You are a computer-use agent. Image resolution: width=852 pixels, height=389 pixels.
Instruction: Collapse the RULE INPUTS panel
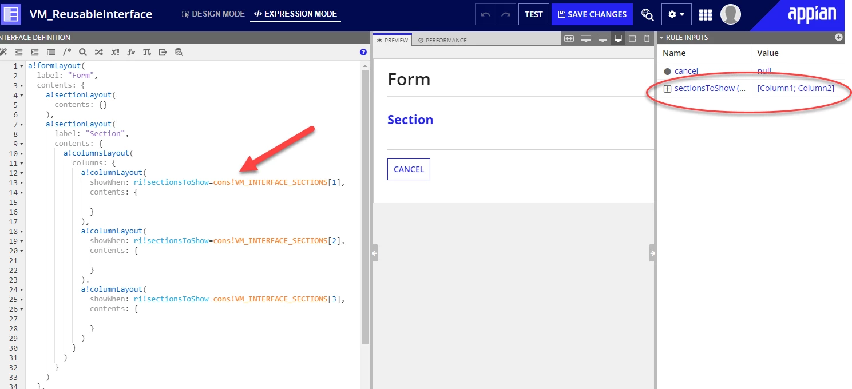click(662, 38)
